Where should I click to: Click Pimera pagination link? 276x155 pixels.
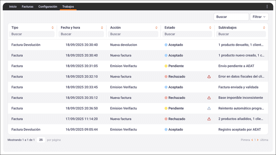click(245, 140)
